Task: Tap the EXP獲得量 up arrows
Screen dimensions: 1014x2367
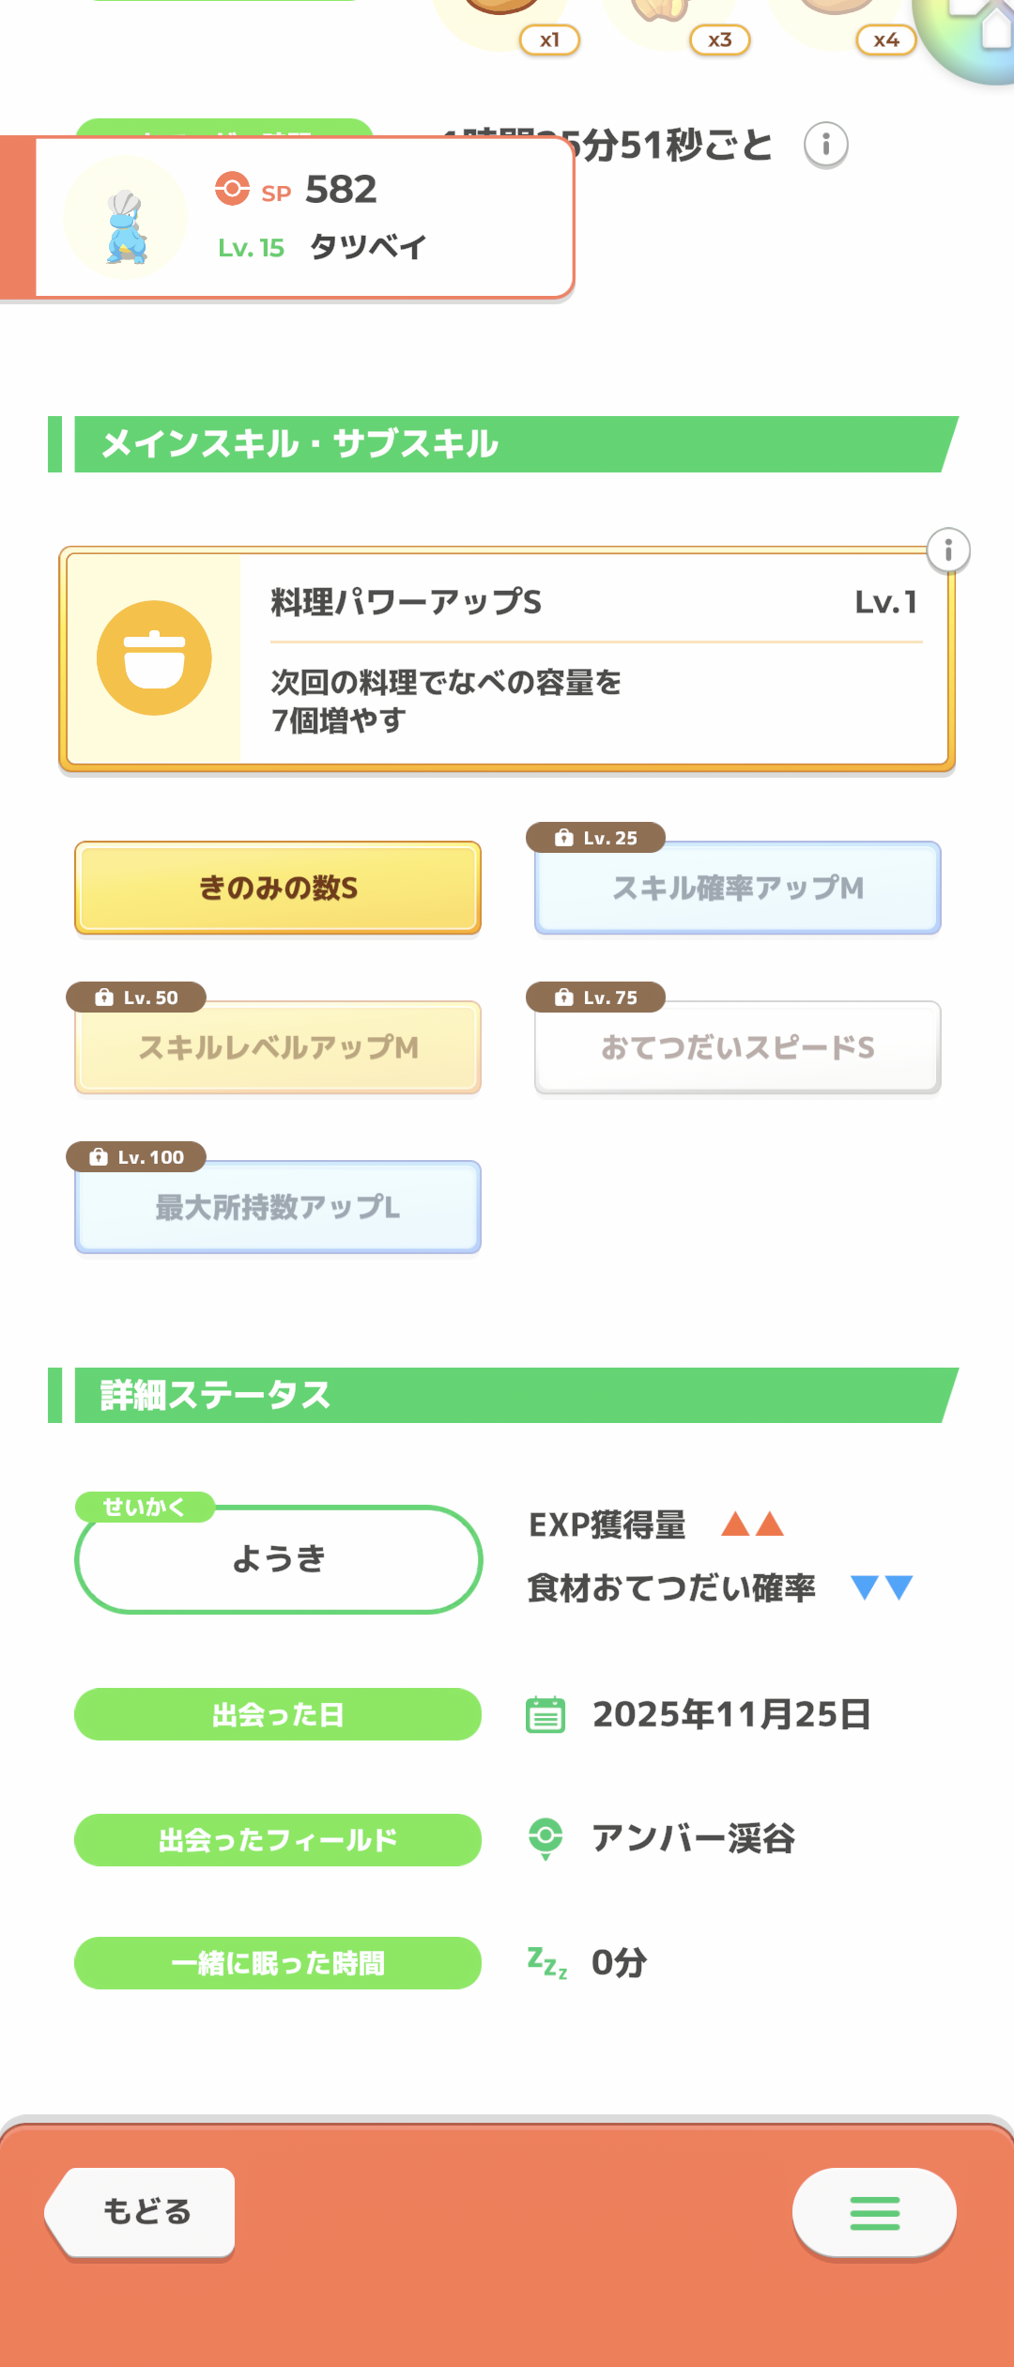Action: [x=752, y=1524]
